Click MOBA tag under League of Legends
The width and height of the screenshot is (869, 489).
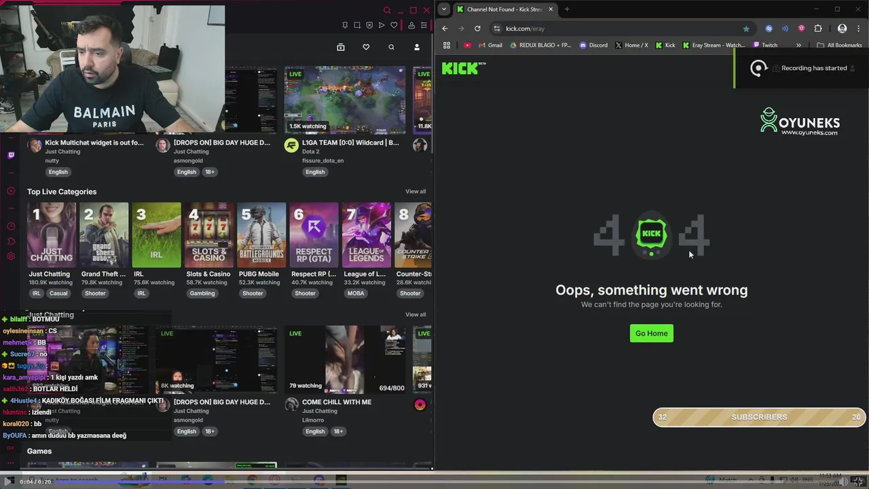pyautogui.click(x=356, y=293)
